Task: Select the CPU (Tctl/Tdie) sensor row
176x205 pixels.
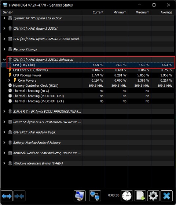Action: [x=88, y=65]
